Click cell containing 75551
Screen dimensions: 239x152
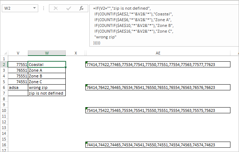pos(18,76)
